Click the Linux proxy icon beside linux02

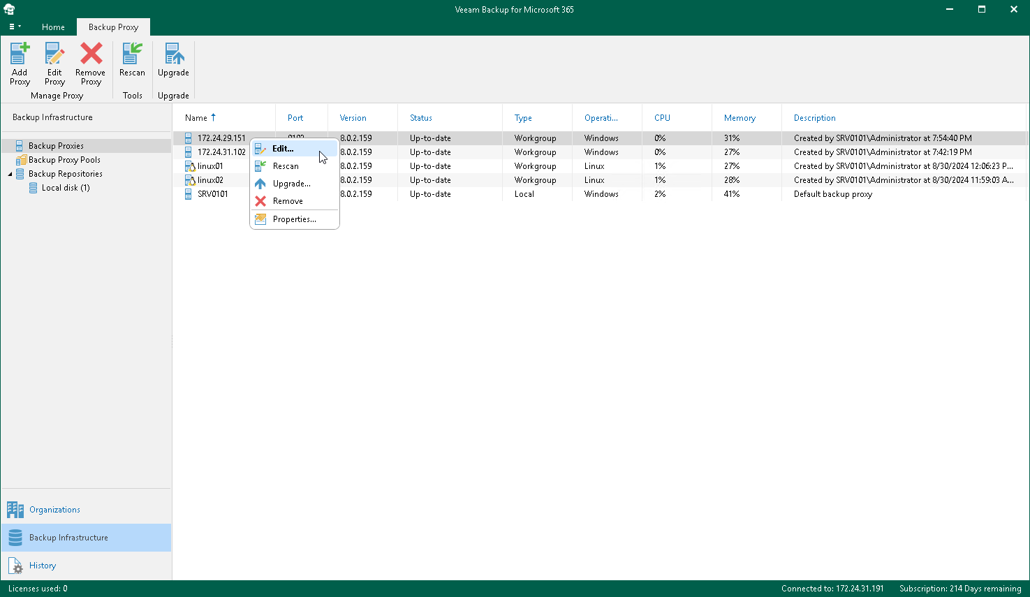point(189,180)
